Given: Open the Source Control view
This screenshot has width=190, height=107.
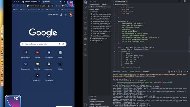Looking at the screenshot, I should pos(85,12).
